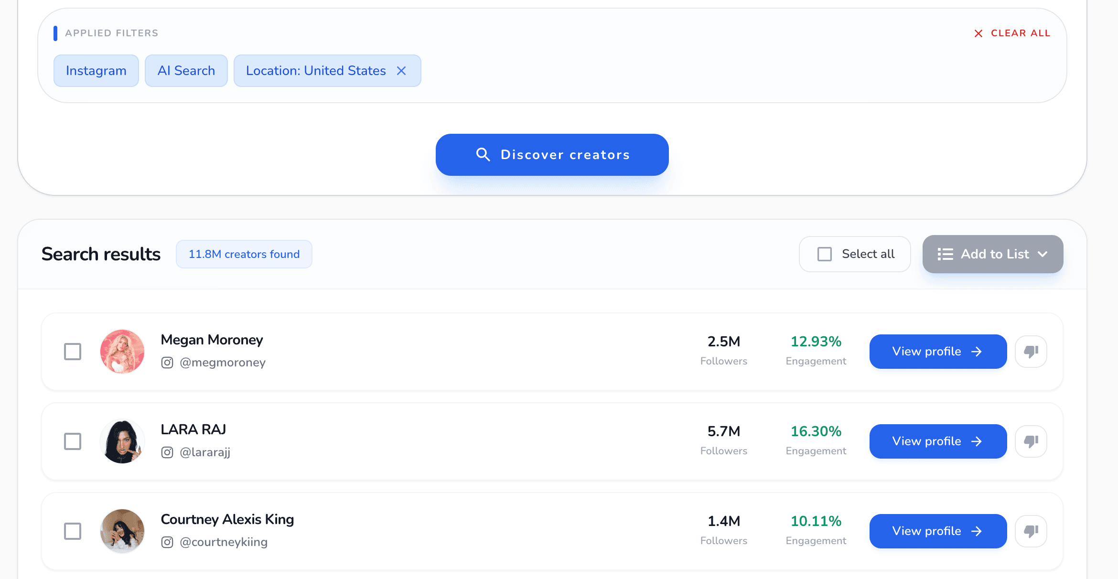Check the Select all checkbox
The height and width of the screenshot is (579, 1118).
[x=825, y=254]
